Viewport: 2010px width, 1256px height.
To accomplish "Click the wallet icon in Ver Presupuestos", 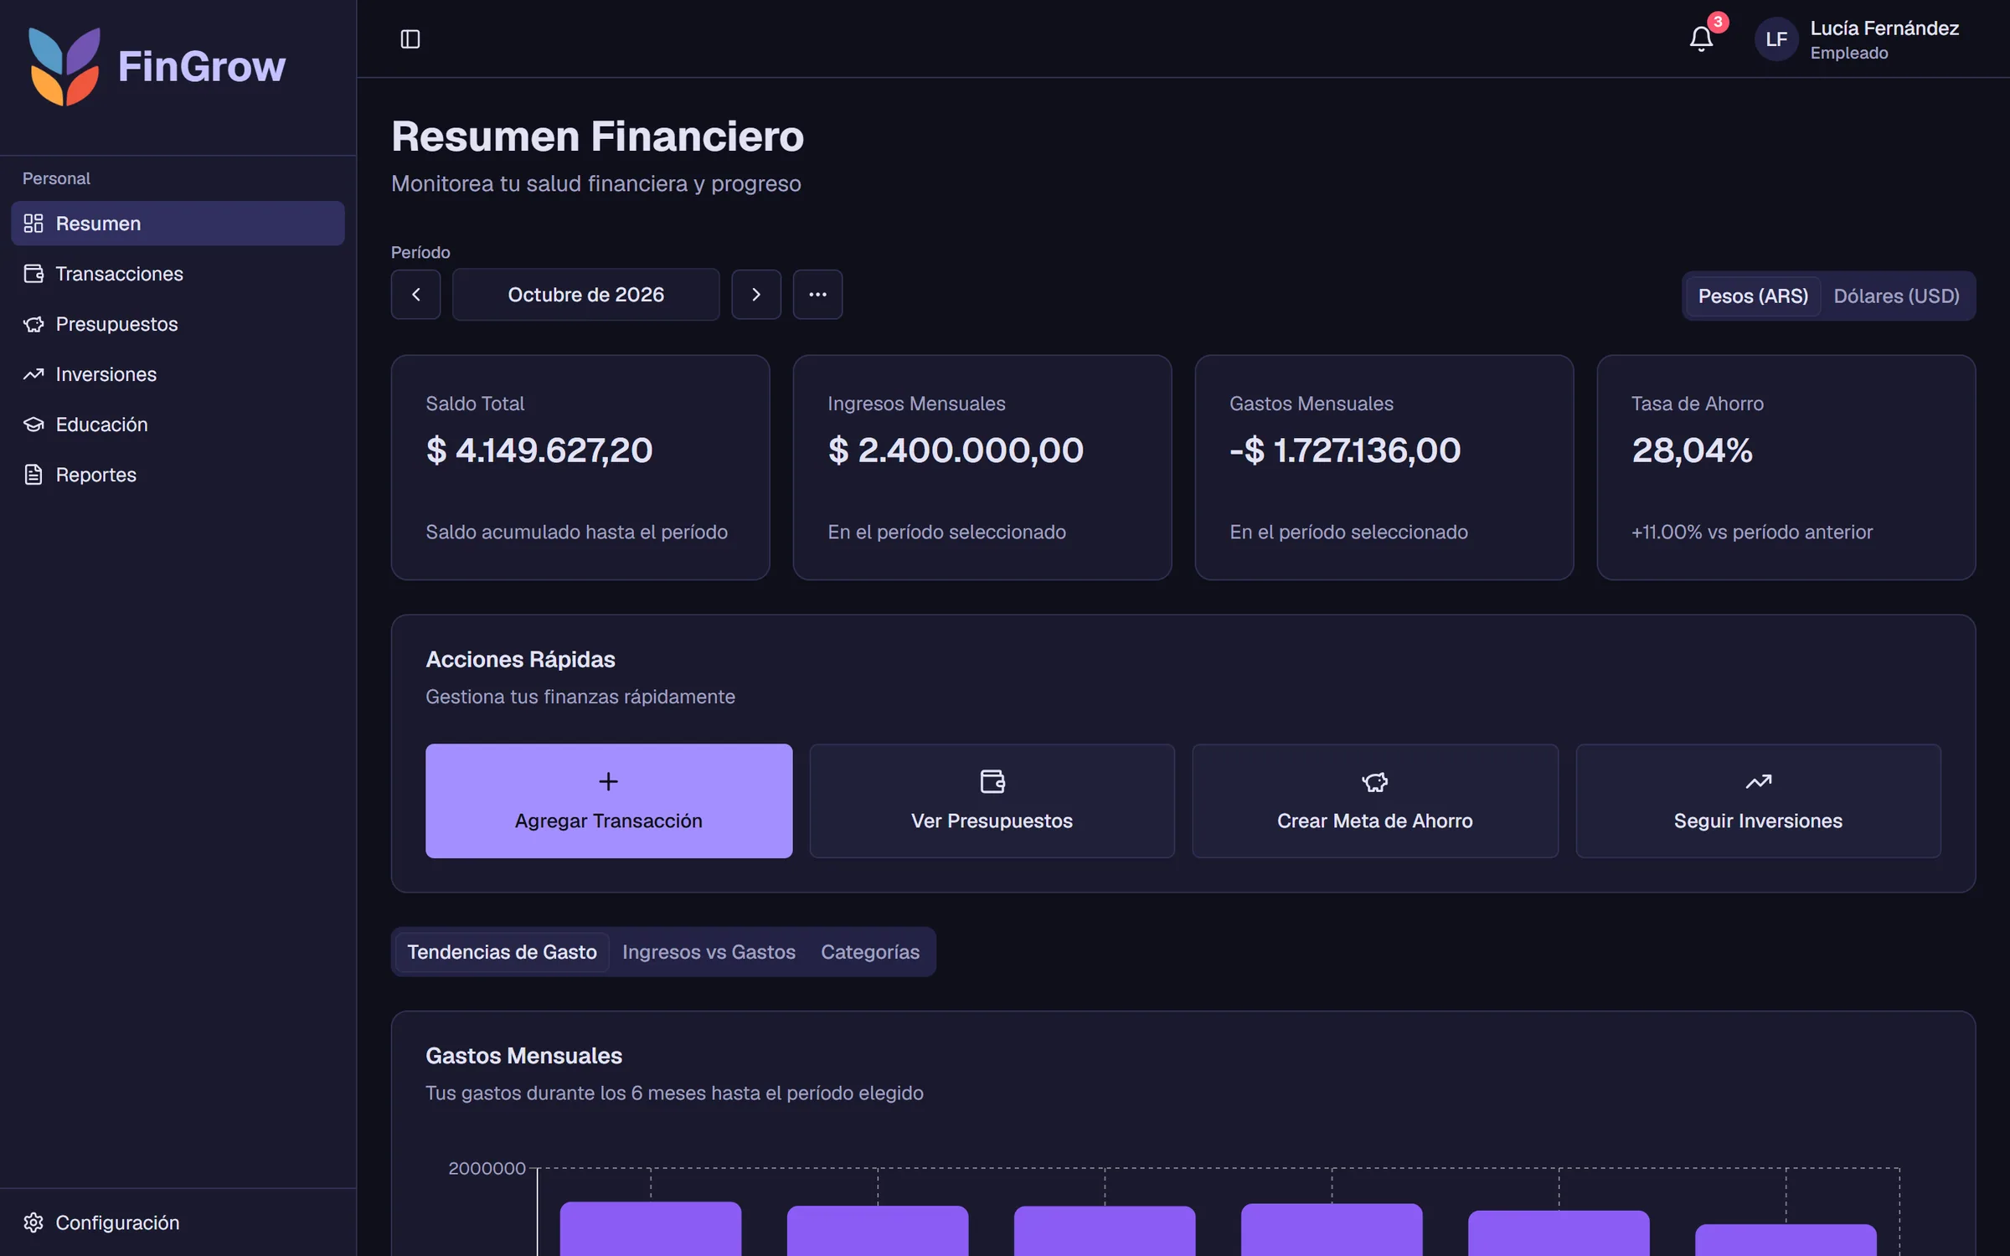I will (x=992, y=781).
